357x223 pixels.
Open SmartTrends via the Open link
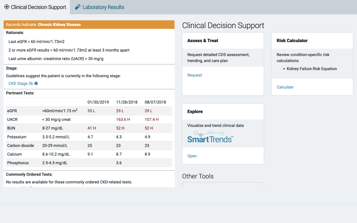tap(192, 156)
